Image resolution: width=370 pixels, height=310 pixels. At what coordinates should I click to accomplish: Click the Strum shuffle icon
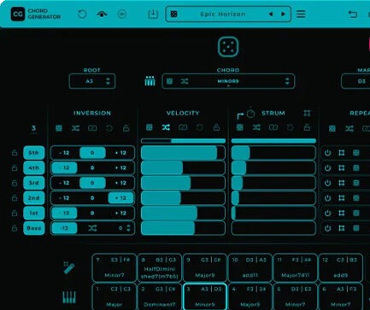(x=256, y=127)
